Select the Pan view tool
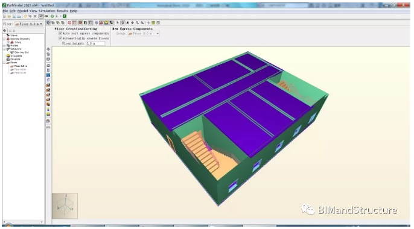Viewport: 414px width, 229px height. pyautogui.click(x=132, y=23)
